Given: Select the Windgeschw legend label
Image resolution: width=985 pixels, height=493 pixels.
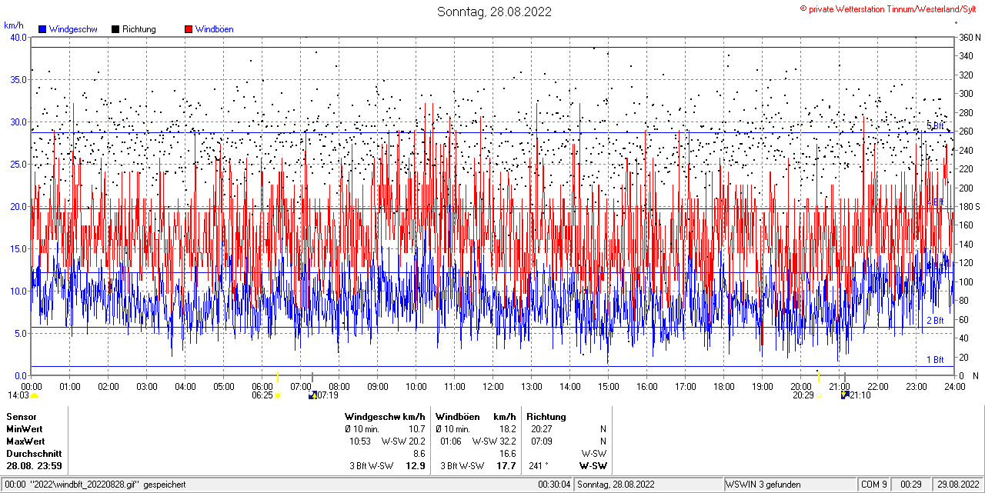Looking at the screenshot, I should (x=73, y=29).
